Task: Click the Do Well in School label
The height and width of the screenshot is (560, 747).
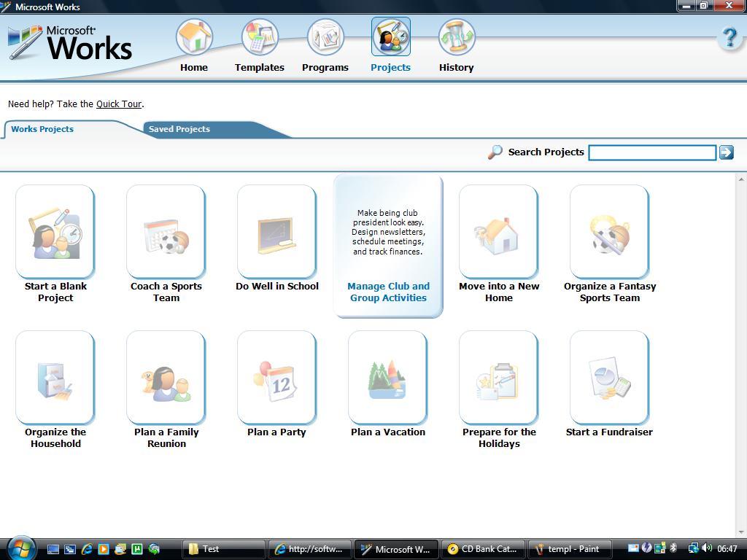Action: click(277, 286)
